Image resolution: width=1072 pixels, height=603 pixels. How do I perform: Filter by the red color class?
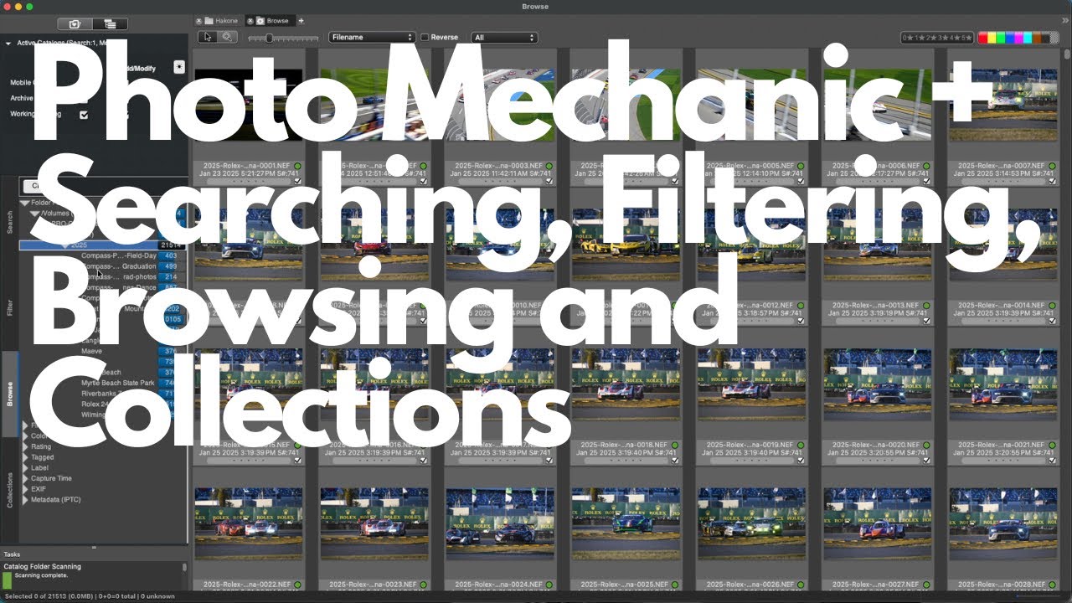pos(983,38)
